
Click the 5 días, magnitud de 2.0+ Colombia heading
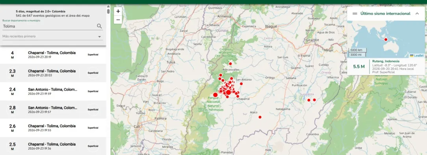[x=41, y=11]
